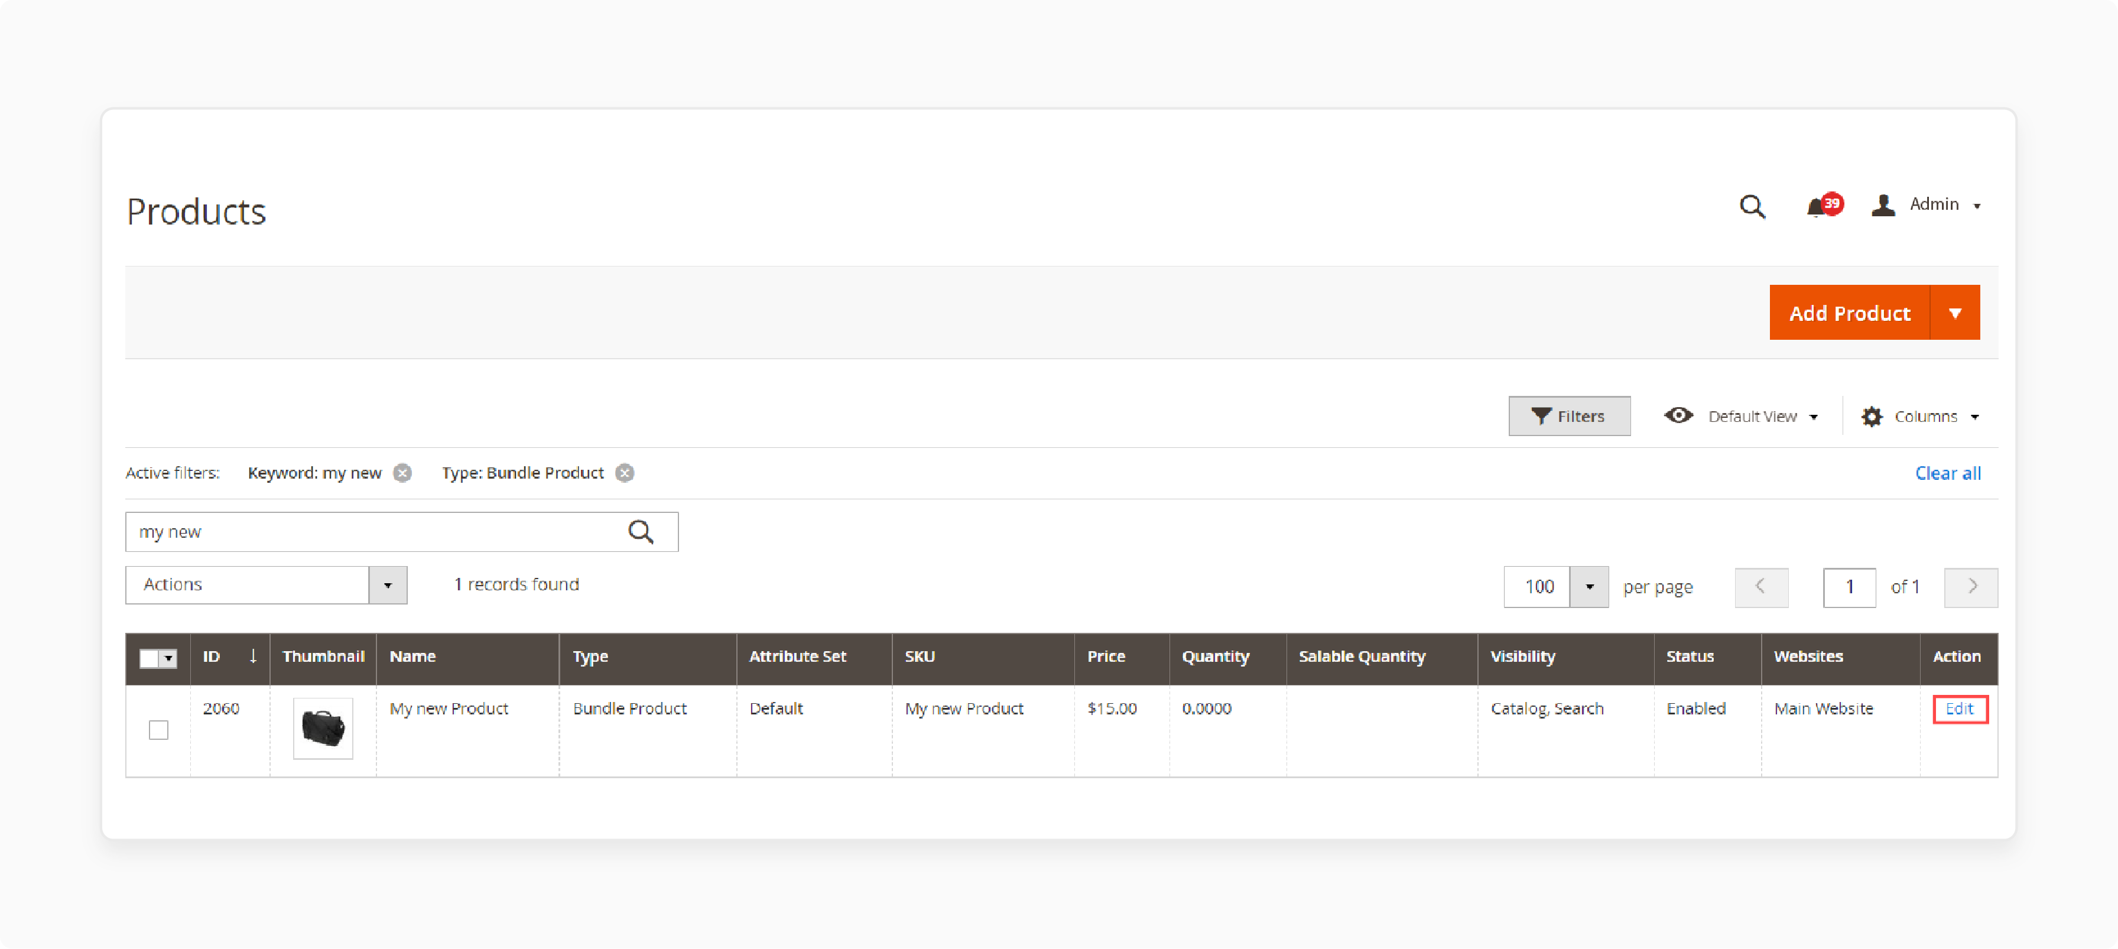The image size is (2118, 949).
Task: Open the Admin account menu
Action: tap(1927, 205)
